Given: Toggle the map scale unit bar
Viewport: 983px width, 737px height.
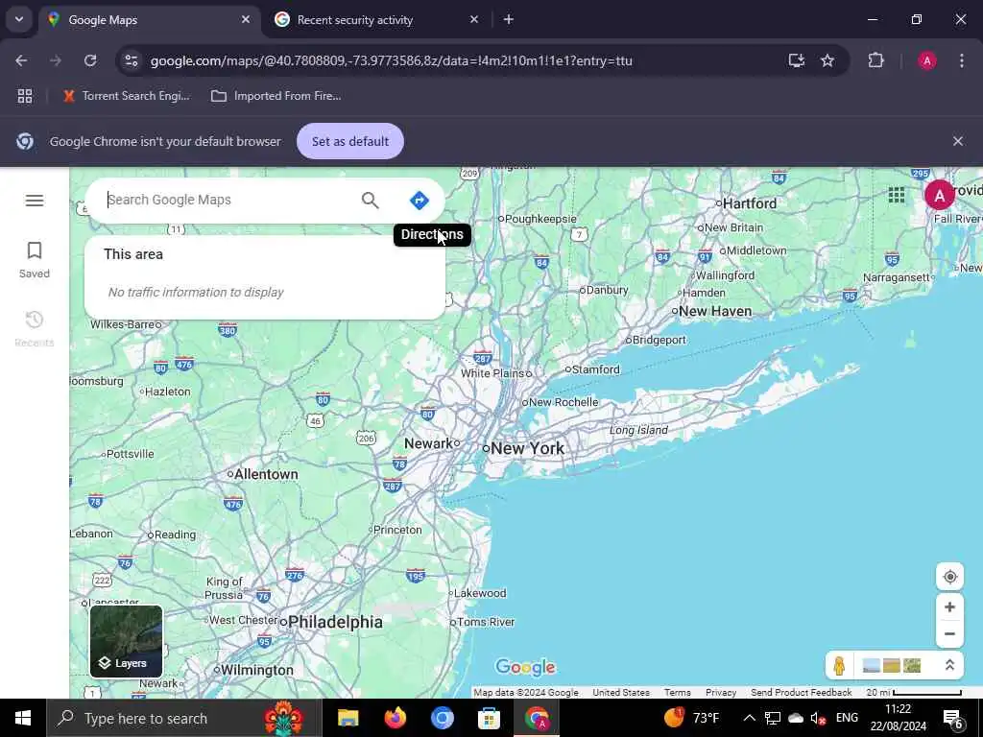Looking at the screenshot, I should [x=914, y=693].
